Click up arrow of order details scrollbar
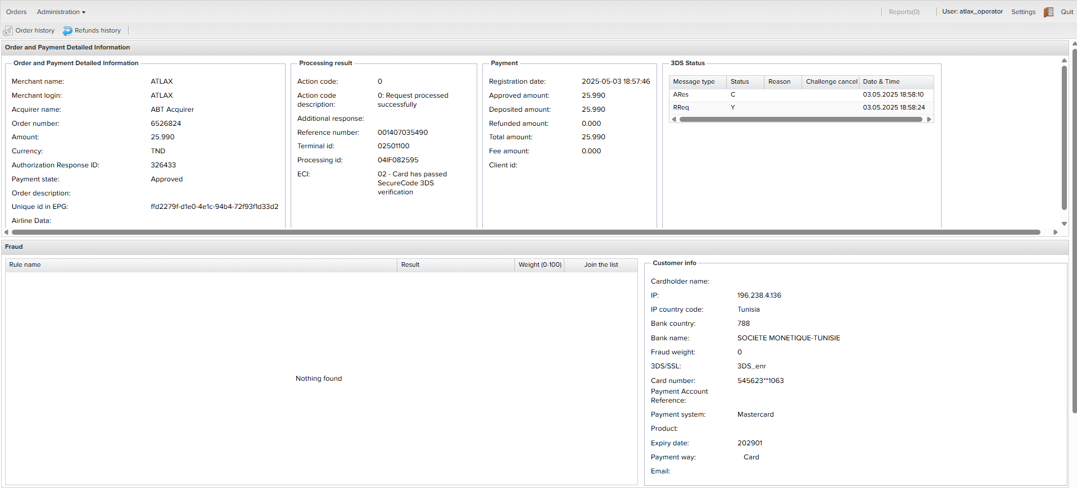This screenshot has width=1077, height=488. 1064,60
